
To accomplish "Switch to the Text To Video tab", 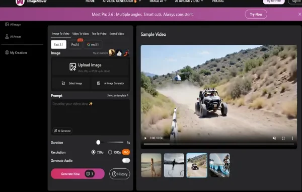I will coord(99,34).
